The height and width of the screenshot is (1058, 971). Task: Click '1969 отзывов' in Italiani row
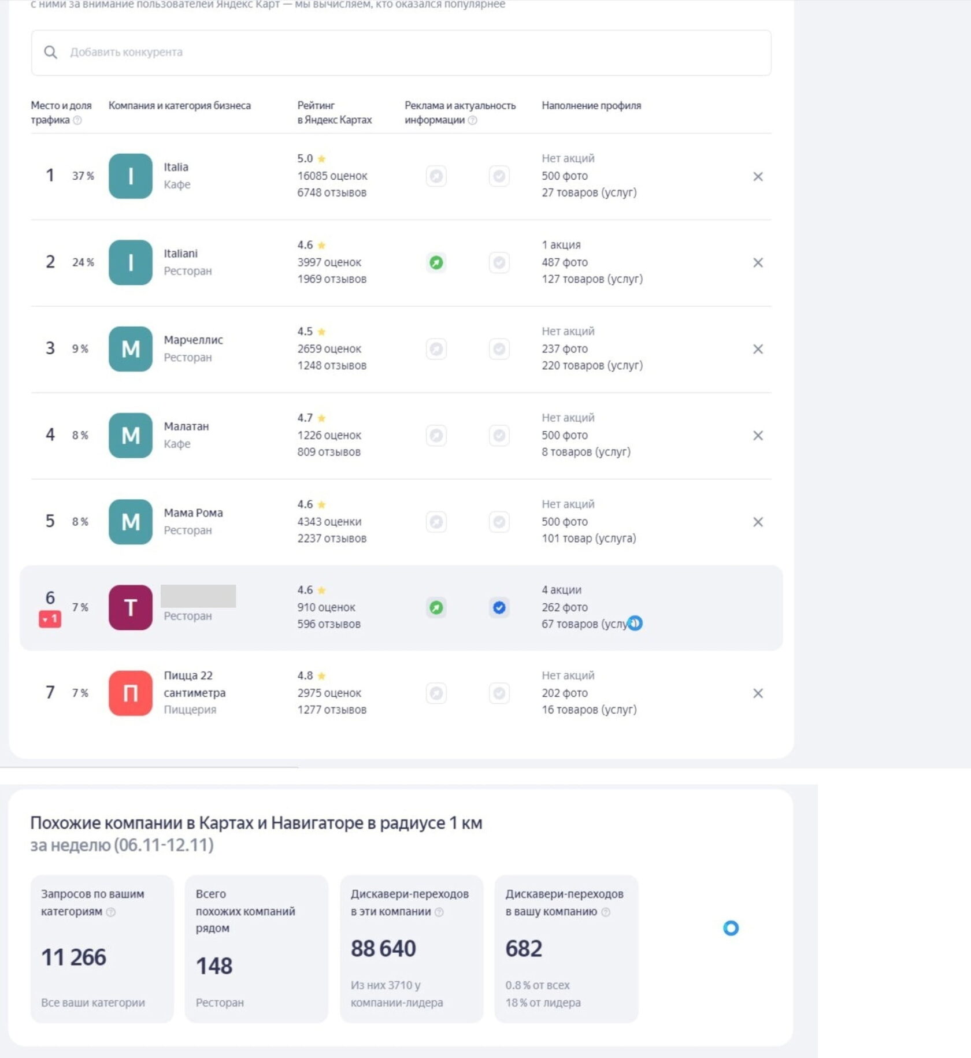pos(332,279)
